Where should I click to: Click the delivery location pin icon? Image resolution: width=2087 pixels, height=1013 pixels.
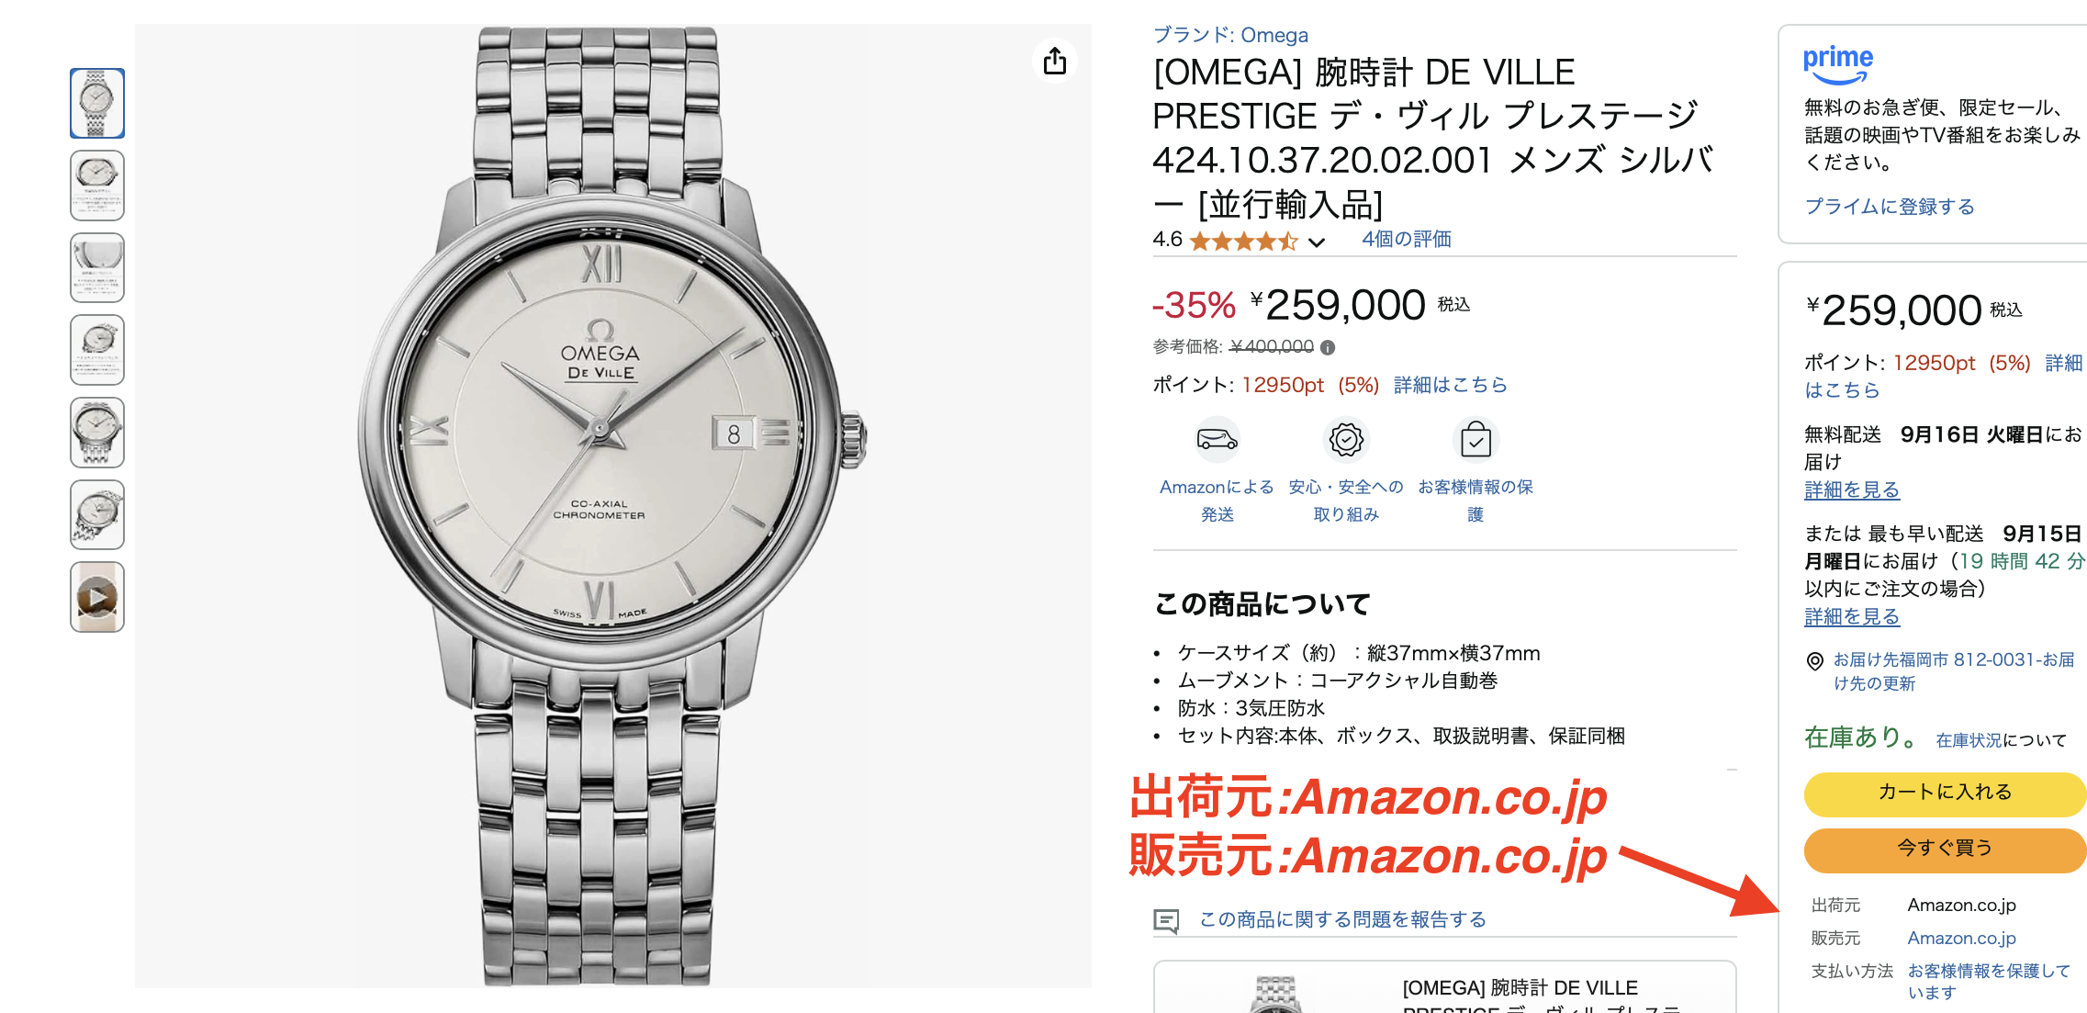point(1814,661)
